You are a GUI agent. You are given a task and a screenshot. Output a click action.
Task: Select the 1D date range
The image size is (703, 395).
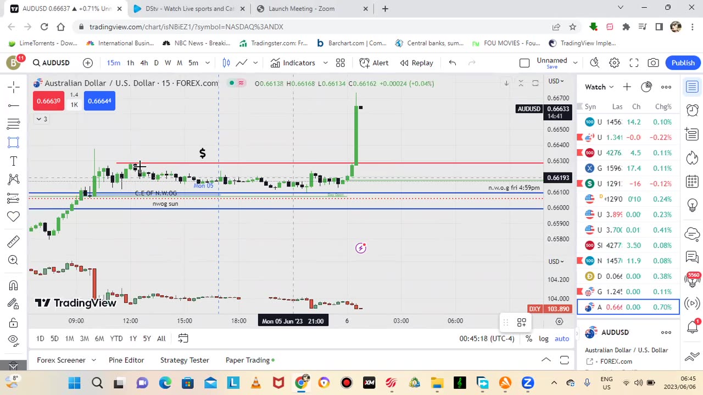point(40,338)
